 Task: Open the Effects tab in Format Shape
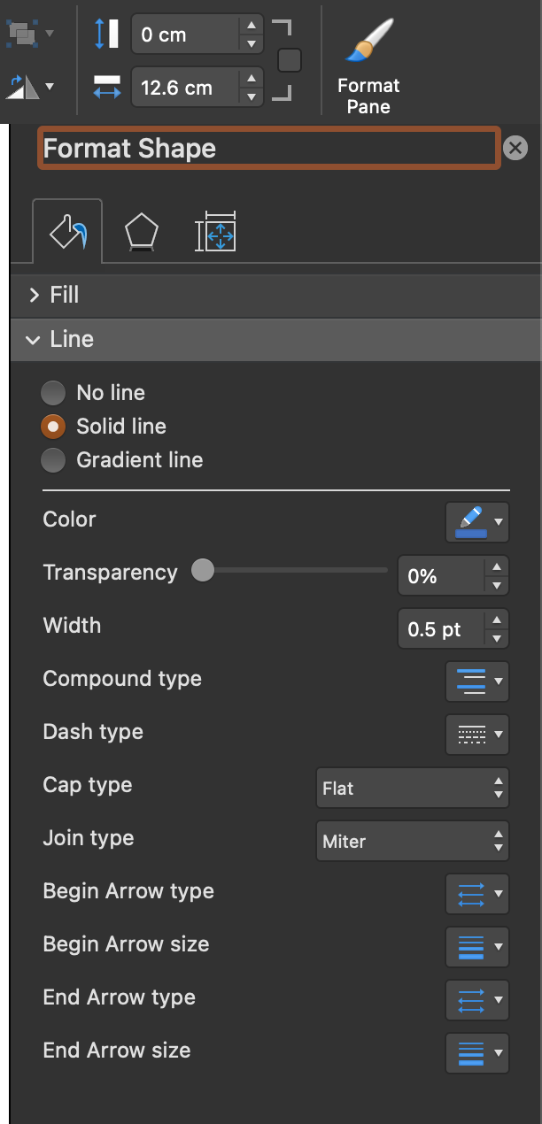click(141, 230)
